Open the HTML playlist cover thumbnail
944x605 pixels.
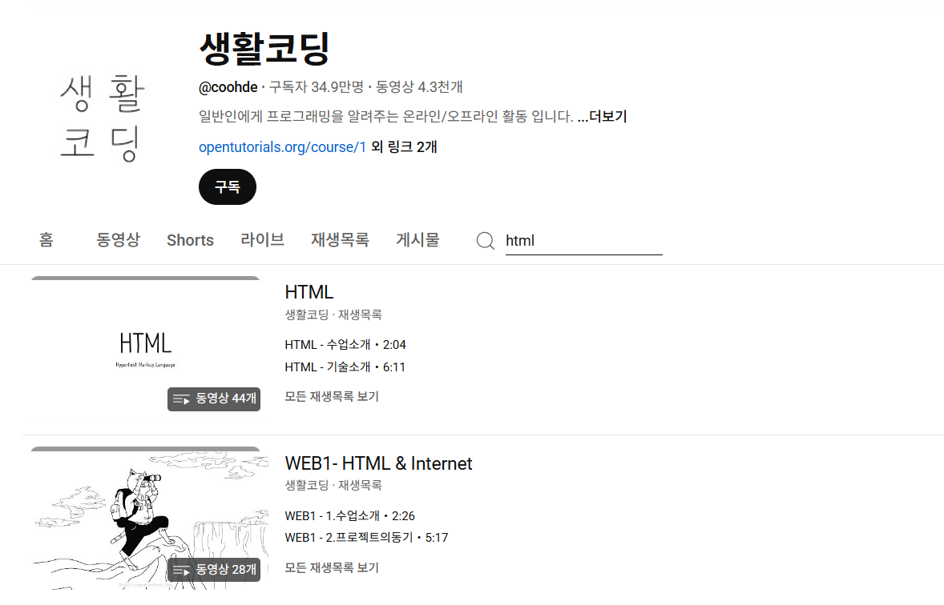point(146,346)
